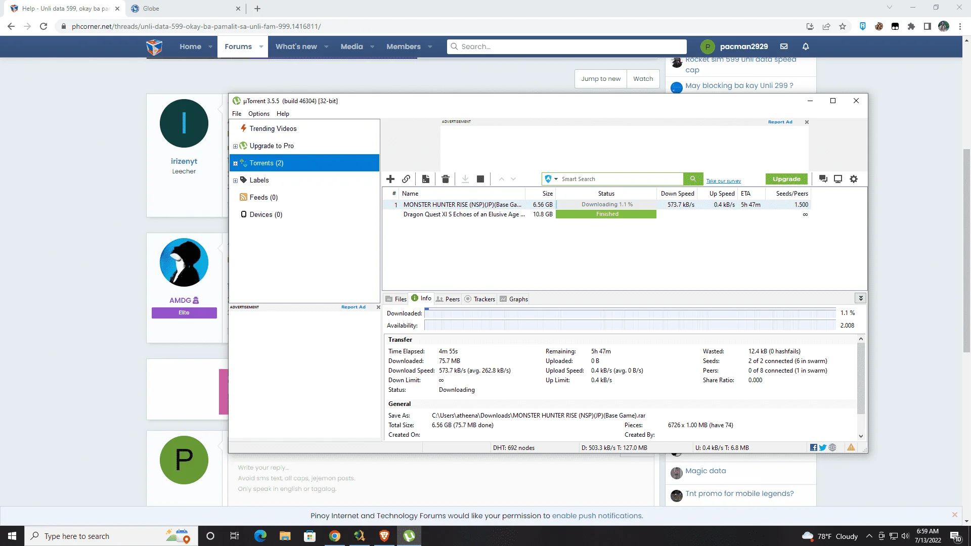Click the Facebook icon in status bar
Image resolution: width=971 pixels, height=546 pixels.
(814, 447)
